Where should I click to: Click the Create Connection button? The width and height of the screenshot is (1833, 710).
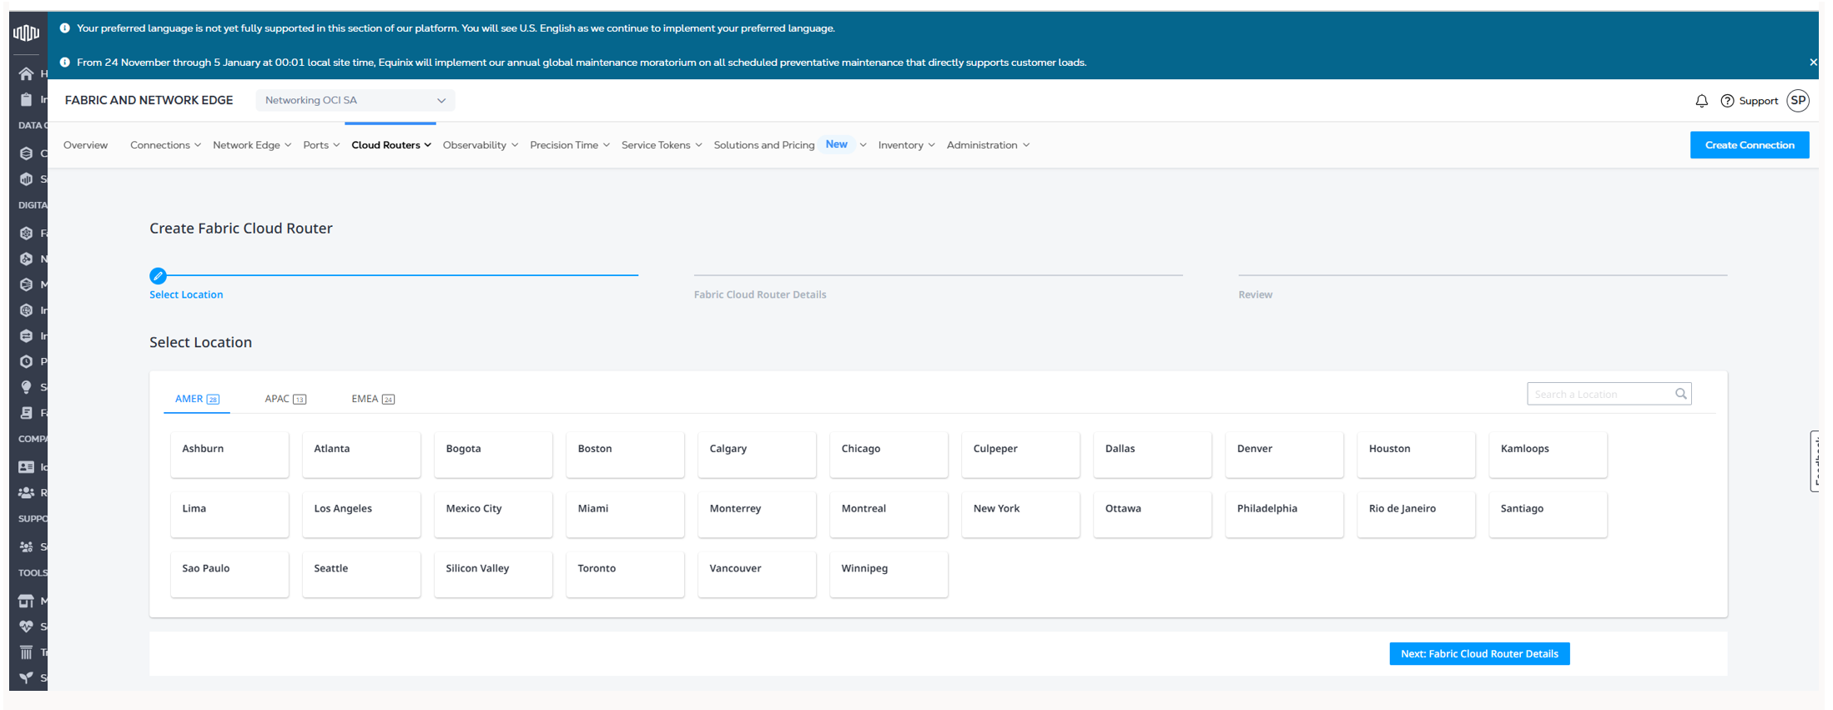1749,145
